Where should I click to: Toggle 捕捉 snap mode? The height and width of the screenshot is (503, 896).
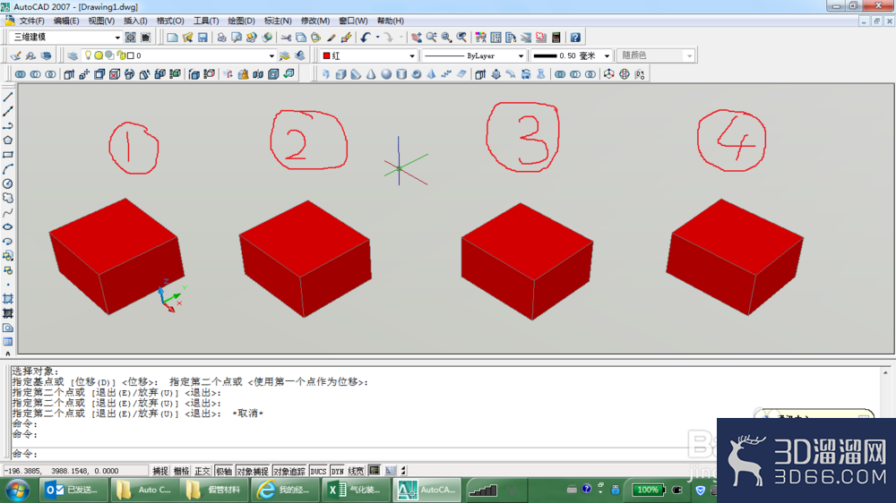[160, 471]
